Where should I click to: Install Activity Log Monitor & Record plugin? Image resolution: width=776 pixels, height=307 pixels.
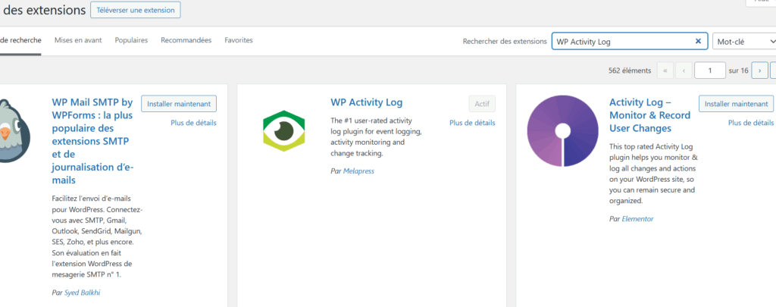[x=737, y=104]
